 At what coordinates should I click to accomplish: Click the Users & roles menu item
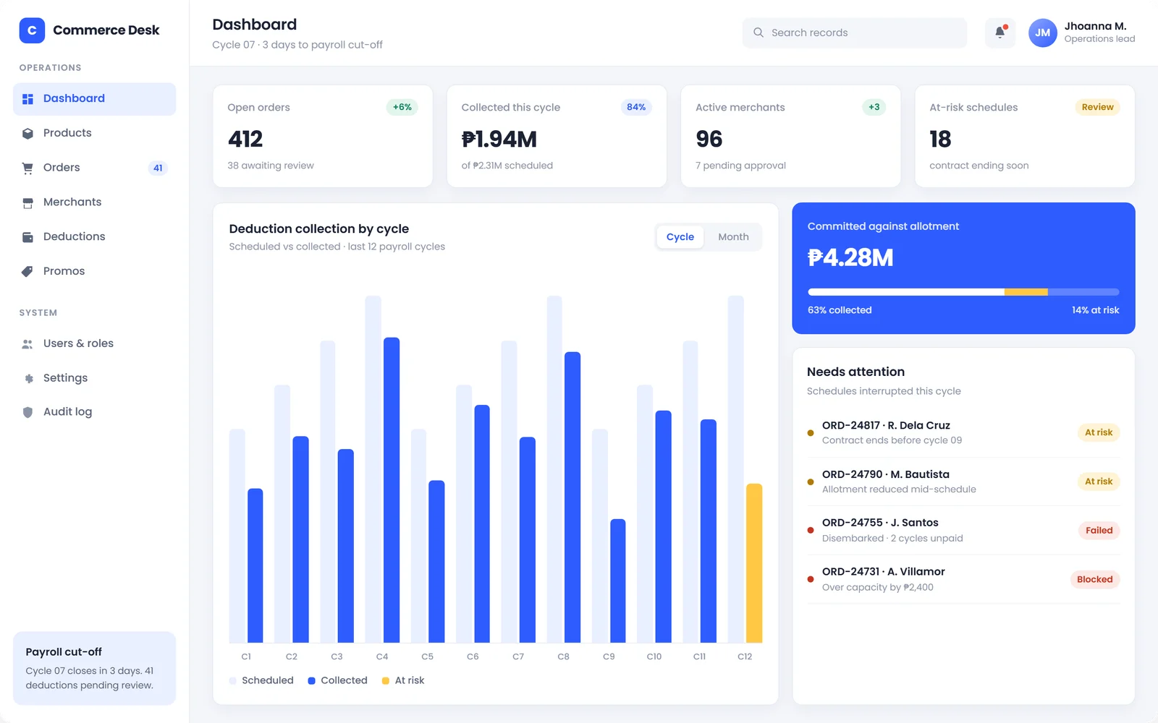tap(94, 344)
